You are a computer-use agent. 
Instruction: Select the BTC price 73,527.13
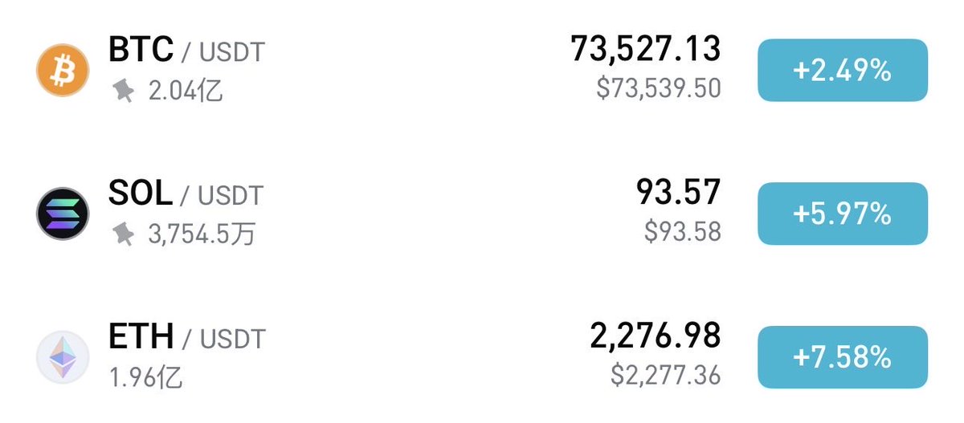(x=645, y=50)
